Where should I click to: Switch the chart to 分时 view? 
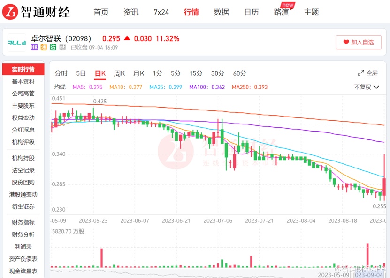pyautogui.click(x=61, y=73)
